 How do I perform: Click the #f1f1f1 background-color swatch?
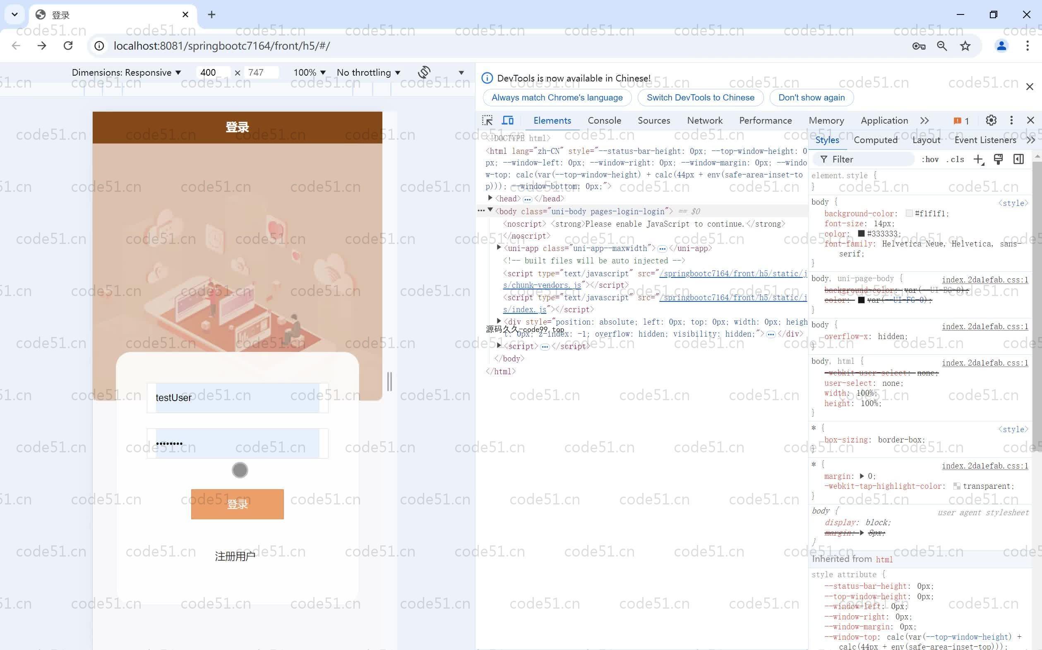point(909,214)
